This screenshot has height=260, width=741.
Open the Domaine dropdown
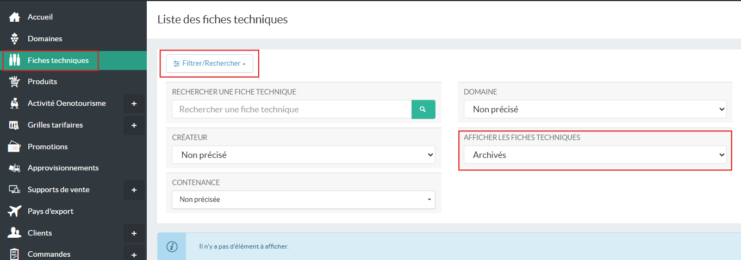pyautogui.click(x=595, y=109)
